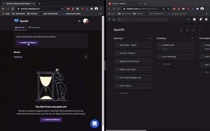This screenshot has width=210, height=131.
Task: Click the share project person icon
Action: (x=187, y=30)
